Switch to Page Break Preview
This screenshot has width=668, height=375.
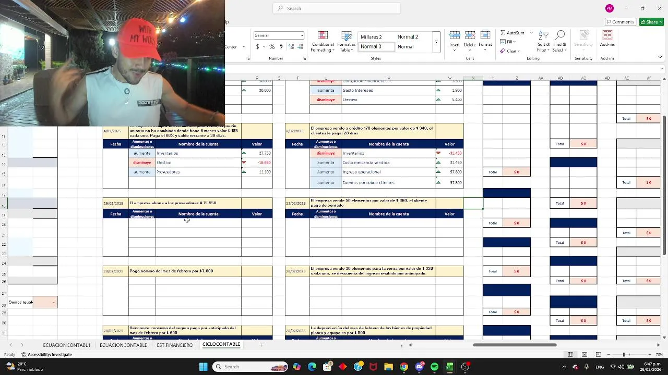point(598,355)
